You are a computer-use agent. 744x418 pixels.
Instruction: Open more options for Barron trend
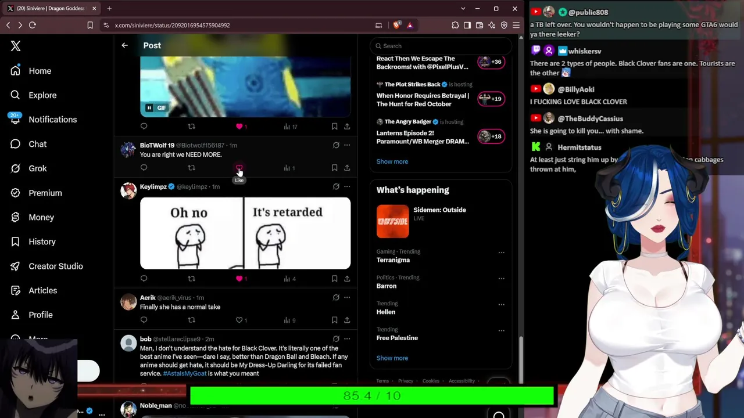[x=501, y=278]
